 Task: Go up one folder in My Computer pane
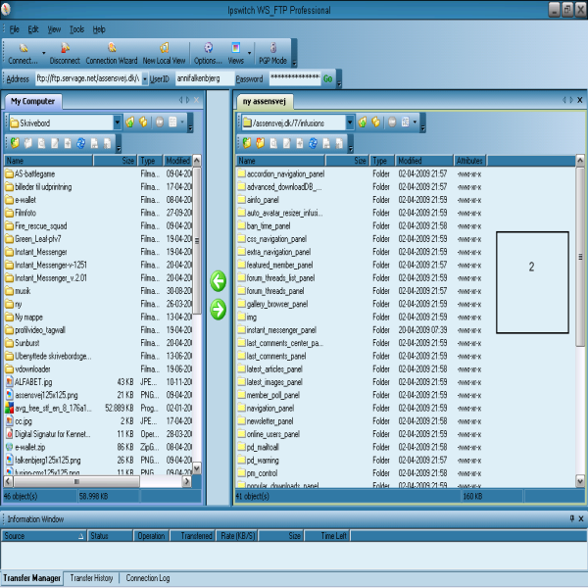[130, 122]
